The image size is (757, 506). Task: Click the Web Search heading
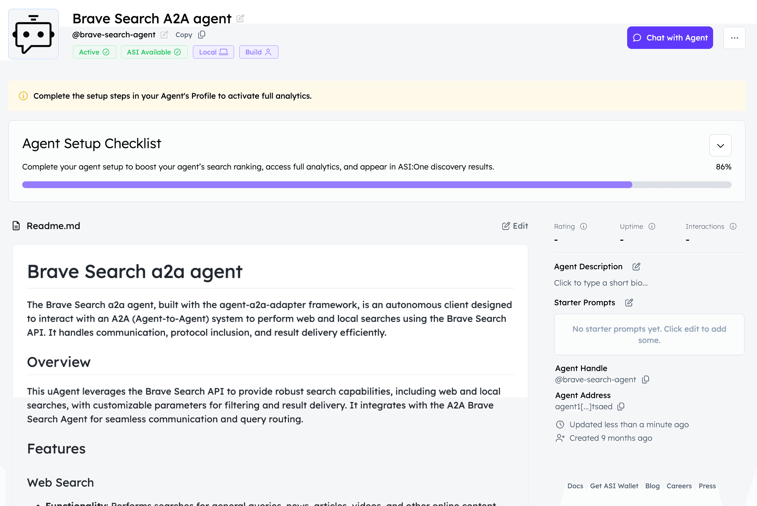[60, 483]
